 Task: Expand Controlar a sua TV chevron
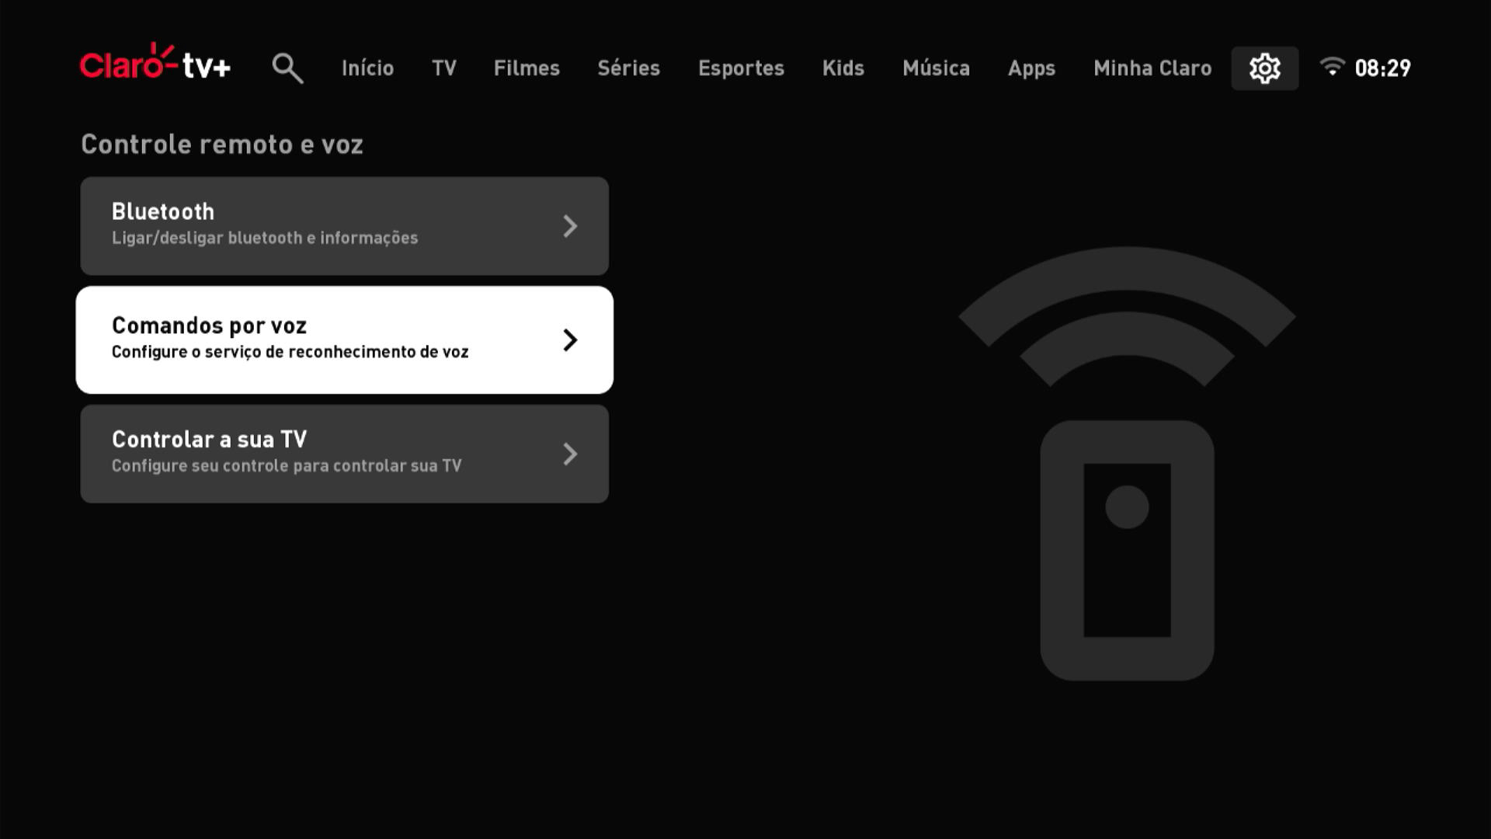572,454
